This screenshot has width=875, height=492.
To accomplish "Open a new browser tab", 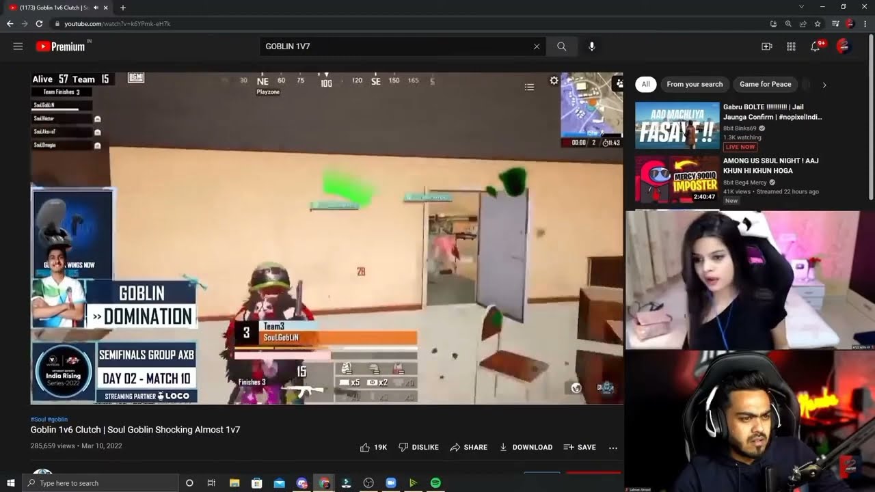I will pyautogui.click(x=123, y=8).
